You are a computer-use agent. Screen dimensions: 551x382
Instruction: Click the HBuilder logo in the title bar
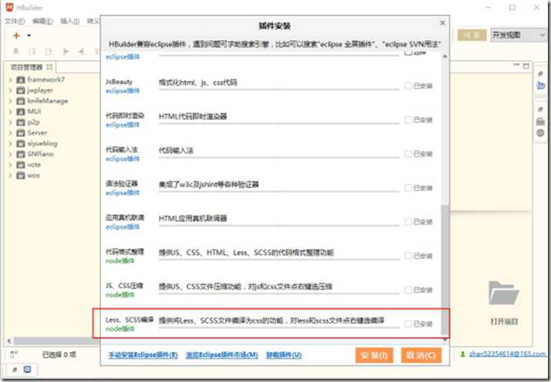coord(9,7)
